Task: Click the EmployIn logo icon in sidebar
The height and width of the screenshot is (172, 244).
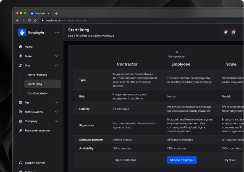Action: (x=22, y=32)
